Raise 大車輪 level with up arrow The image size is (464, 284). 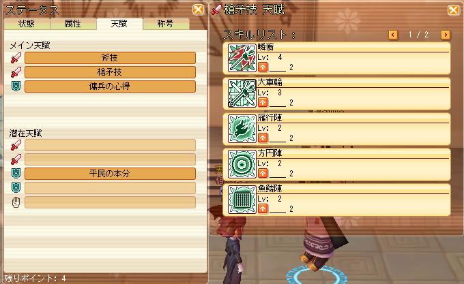pyautogui.click(x=263, y=102)
